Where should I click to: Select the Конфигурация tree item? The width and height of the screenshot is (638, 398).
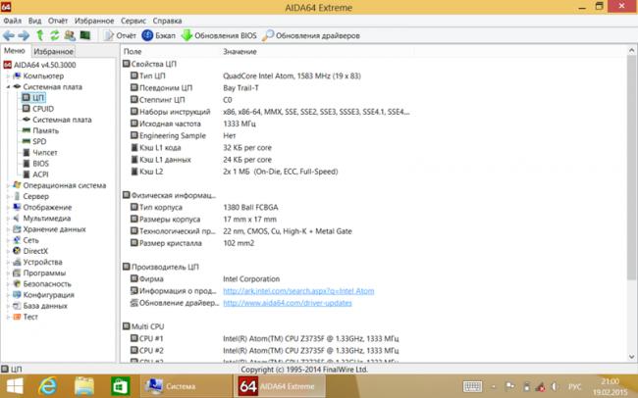coord(43,295)
